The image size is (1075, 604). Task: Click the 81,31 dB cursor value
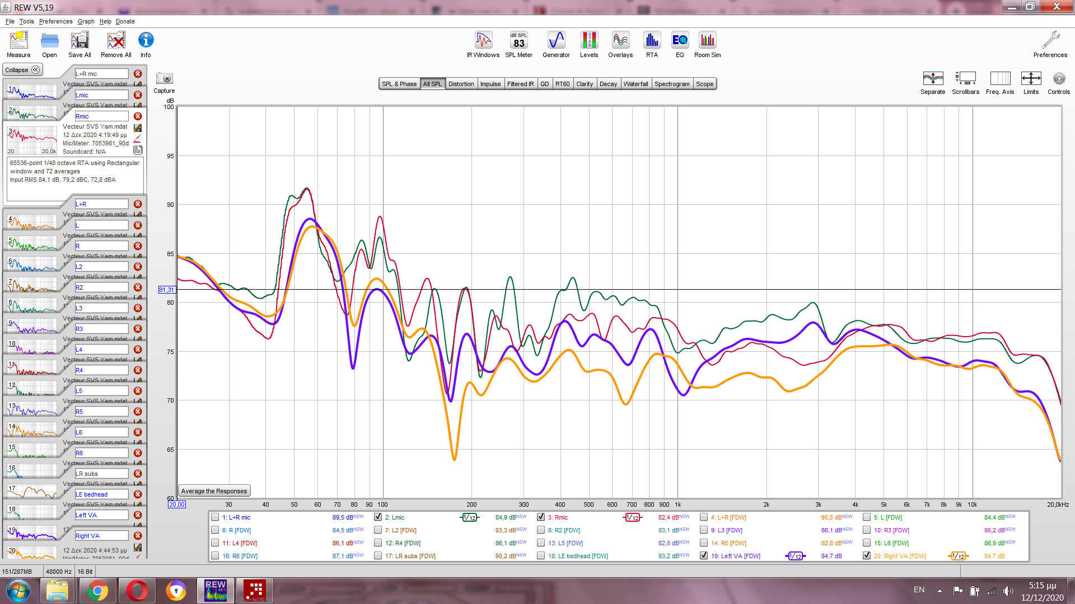tap(167, 290)
